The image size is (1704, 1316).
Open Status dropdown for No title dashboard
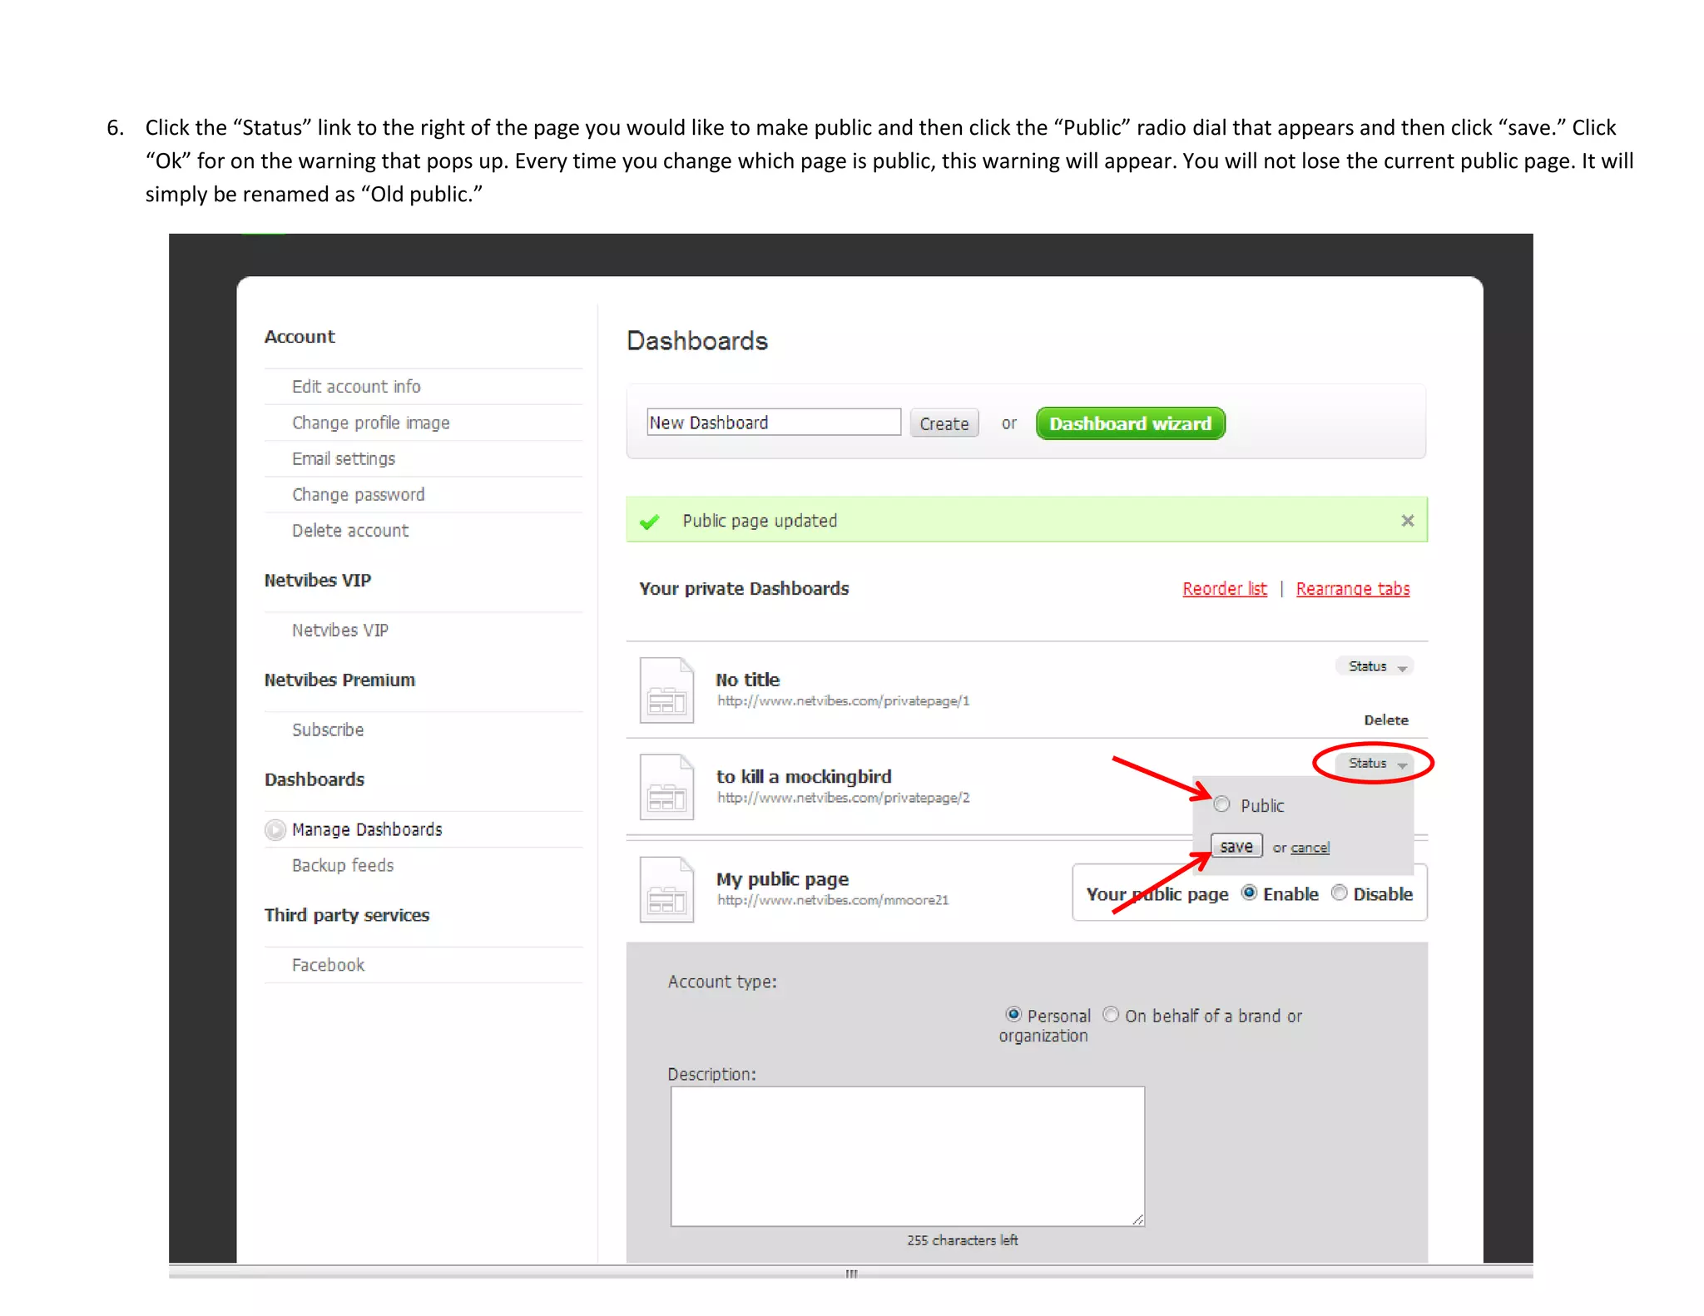click(x=1376, y=666)
